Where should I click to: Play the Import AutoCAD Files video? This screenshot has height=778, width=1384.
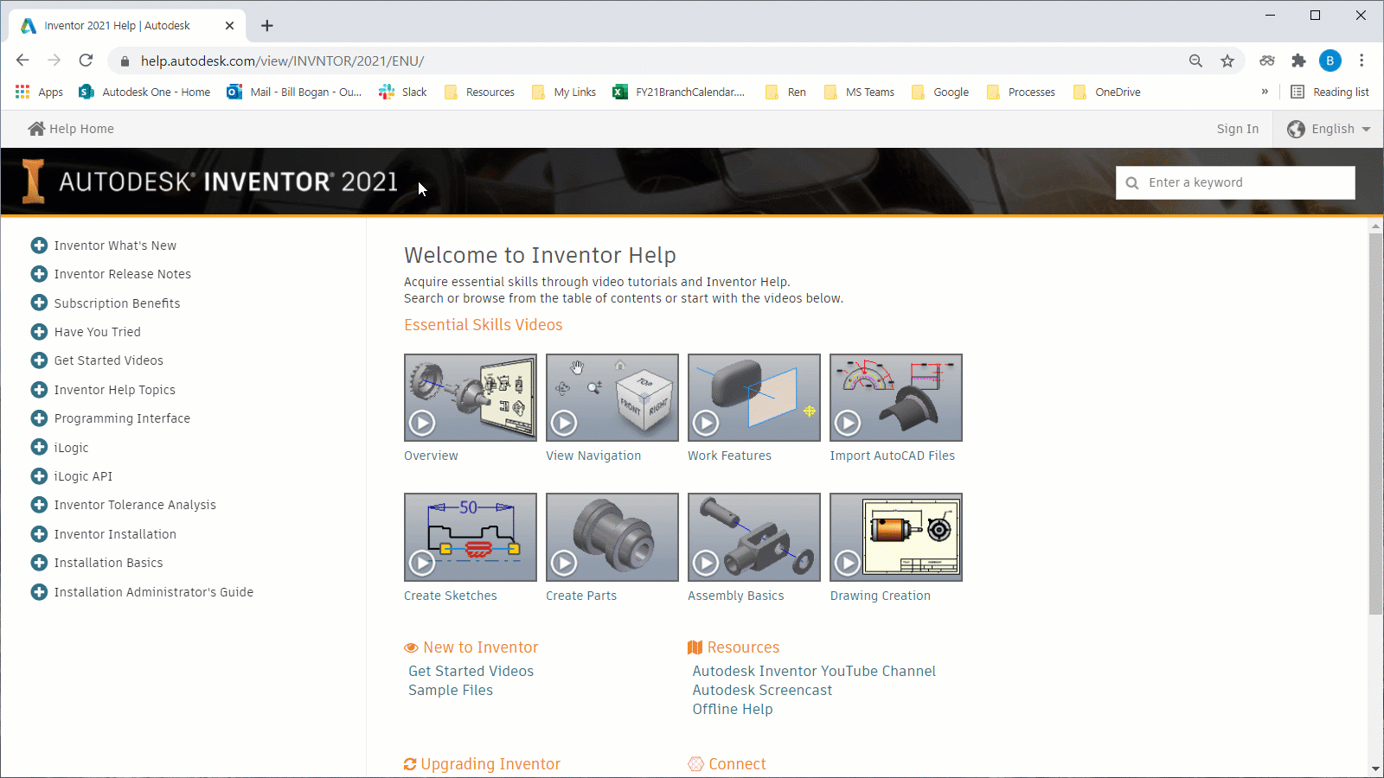(896, 398)
